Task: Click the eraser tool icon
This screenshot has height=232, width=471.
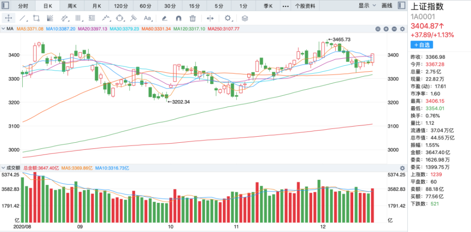Action: tap(164, 18)
